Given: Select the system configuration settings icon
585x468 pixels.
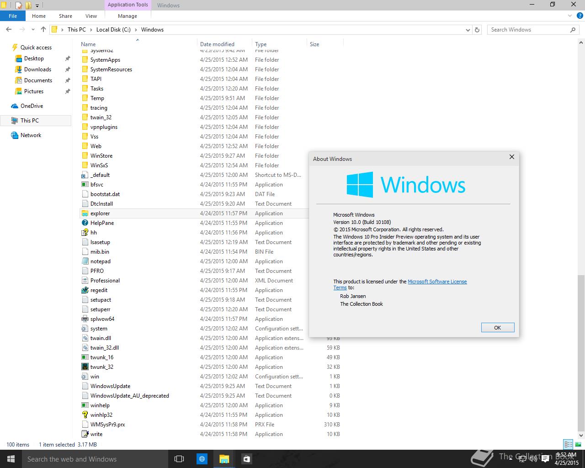Looking at the screenshot, I should (x=85, y=329).
